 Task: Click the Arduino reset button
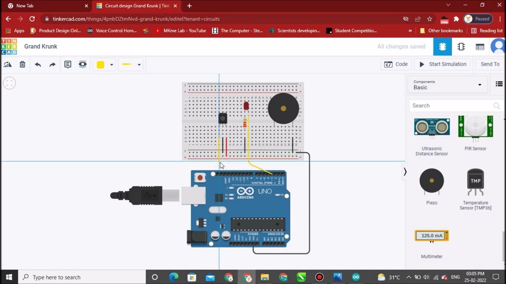click(200, 178)
